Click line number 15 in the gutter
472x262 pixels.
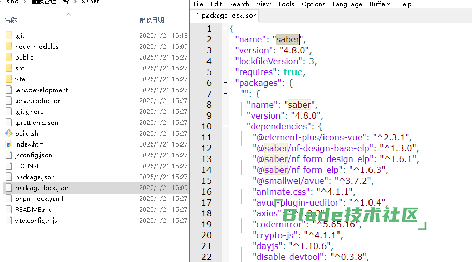[x=207, y=181]
